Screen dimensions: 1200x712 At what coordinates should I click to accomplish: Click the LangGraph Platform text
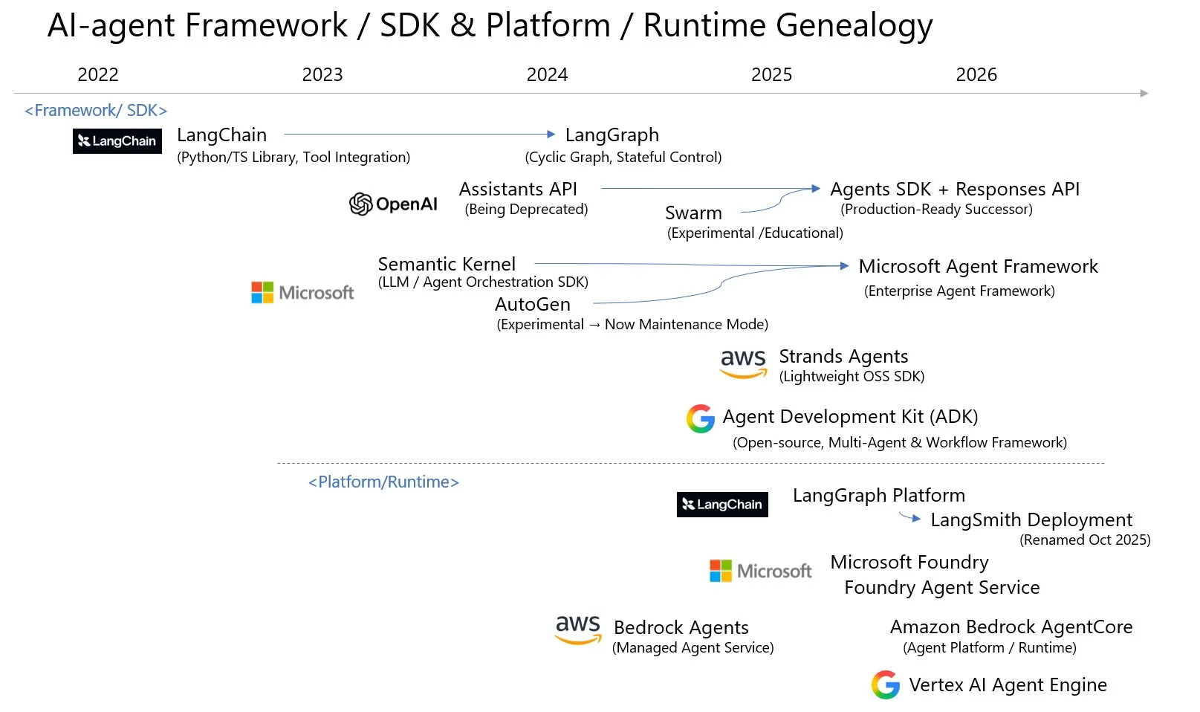(879, 496)
